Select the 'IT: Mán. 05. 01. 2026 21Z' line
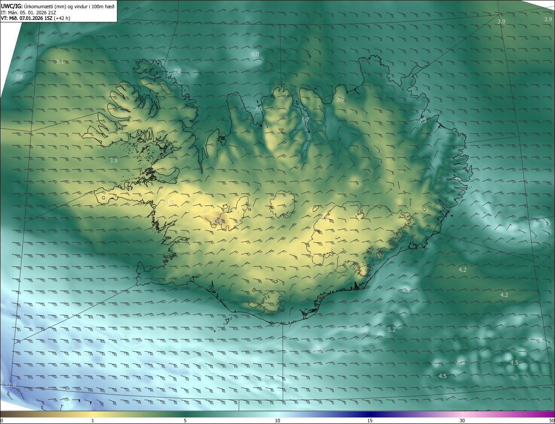Viewport: 555px width, 424px height. click(x=28, y=13)
